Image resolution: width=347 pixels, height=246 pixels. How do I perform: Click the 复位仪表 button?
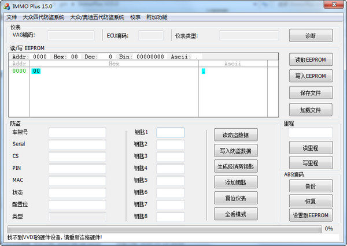point(236,198)
